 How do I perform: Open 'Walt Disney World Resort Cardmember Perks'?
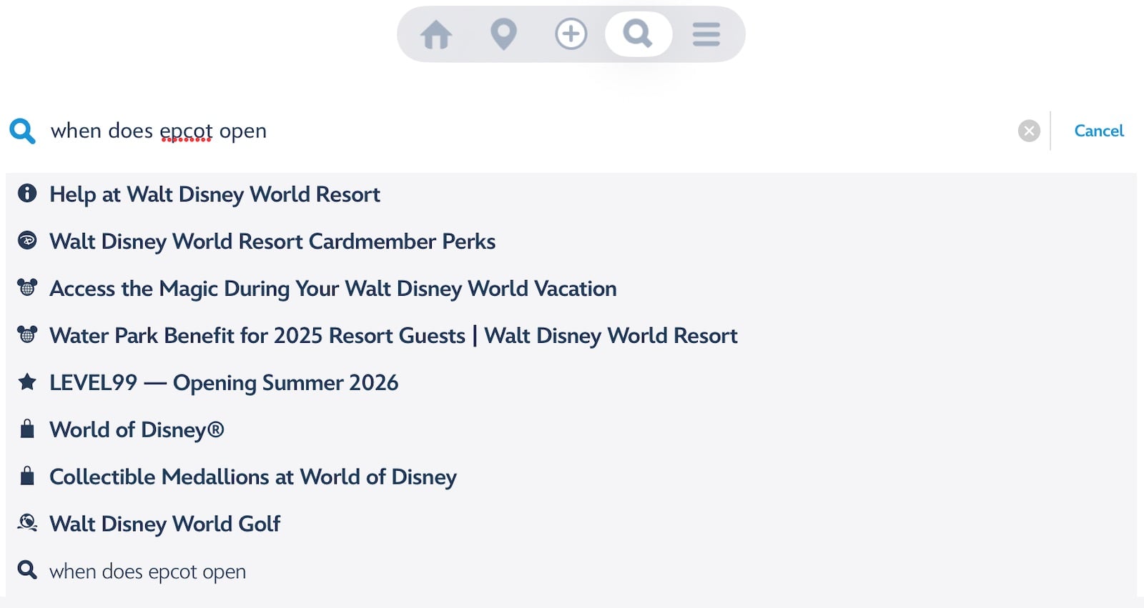[272, 241]
